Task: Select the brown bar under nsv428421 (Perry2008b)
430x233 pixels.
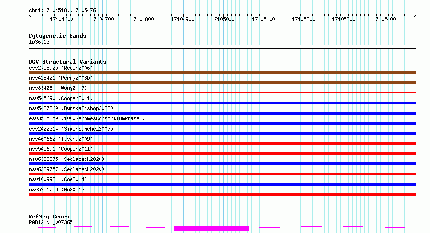Action: tap(222, 83)
